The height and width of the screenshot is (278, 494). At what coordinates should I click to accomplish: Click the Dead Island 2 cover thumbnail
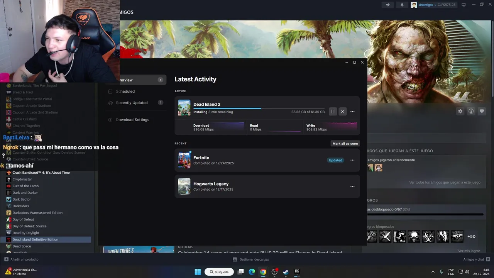click(x=184, y=108)
